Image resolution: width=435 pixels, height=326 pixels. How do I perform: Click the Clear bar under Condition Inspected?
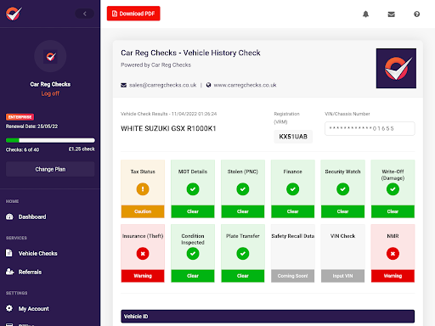pyautogui.click(x=193, y=276)
